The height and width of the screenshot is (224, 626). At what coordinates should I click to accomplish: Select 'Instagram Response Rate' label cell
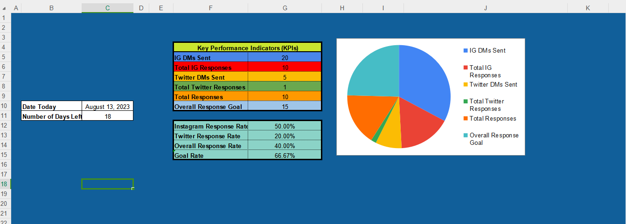pos(211,126)
